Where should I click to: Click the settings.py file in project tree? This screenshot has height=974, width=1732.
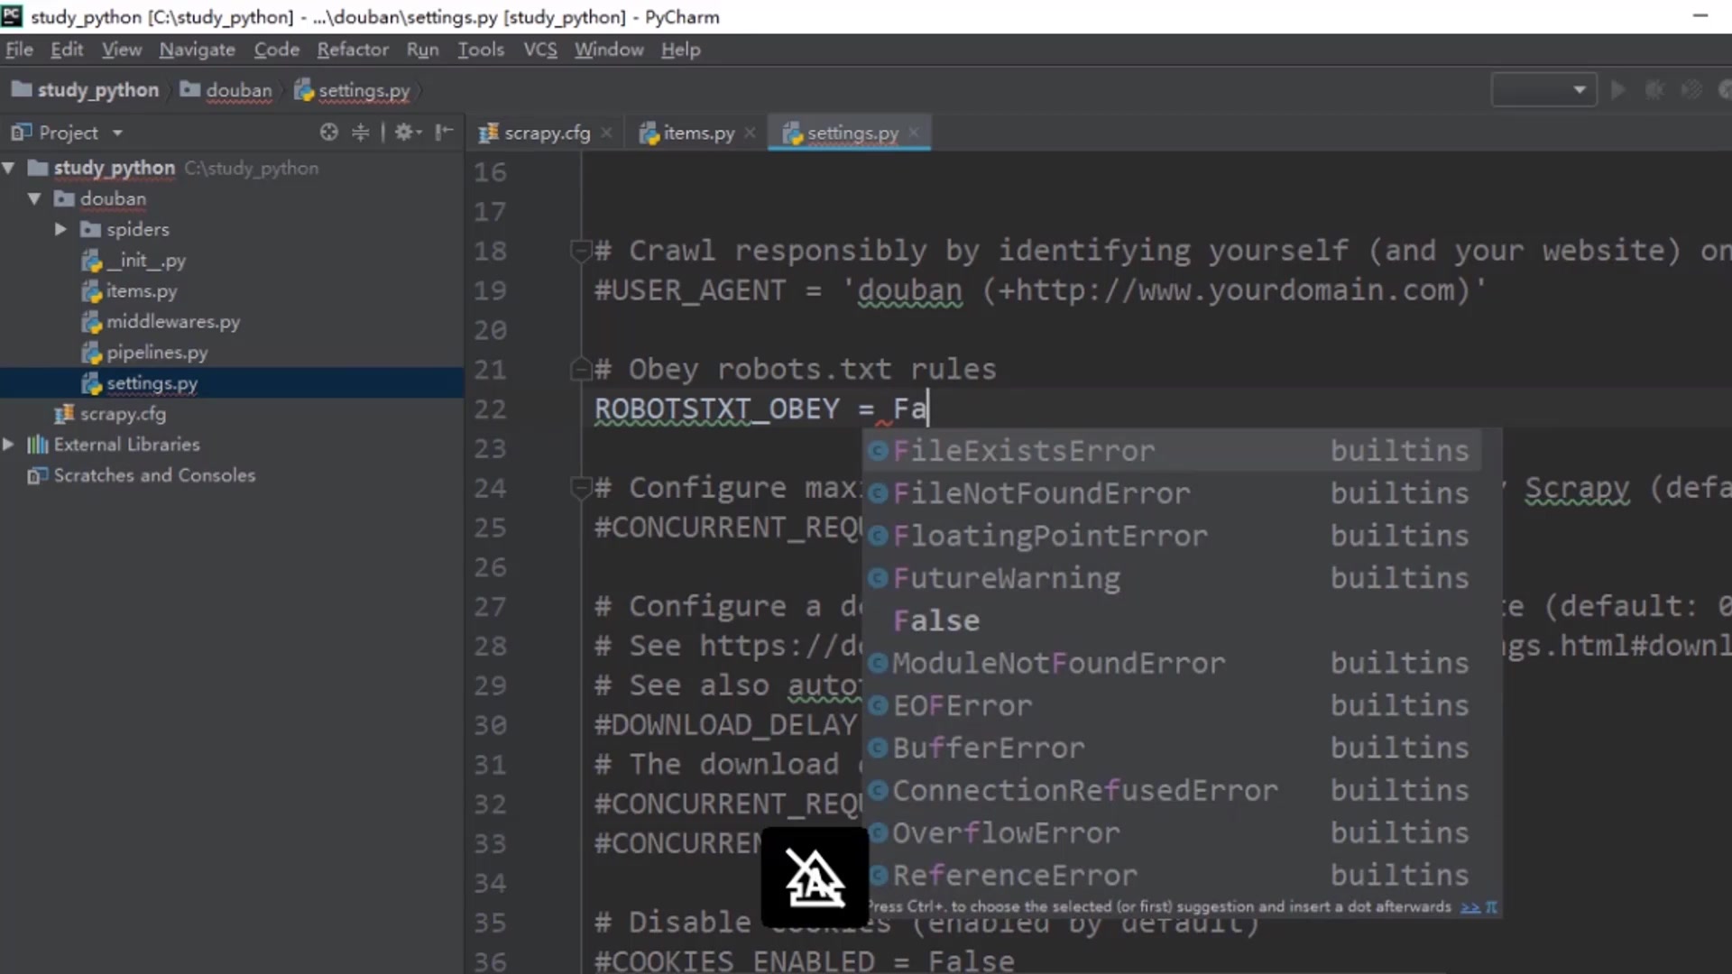click(151, 383)
